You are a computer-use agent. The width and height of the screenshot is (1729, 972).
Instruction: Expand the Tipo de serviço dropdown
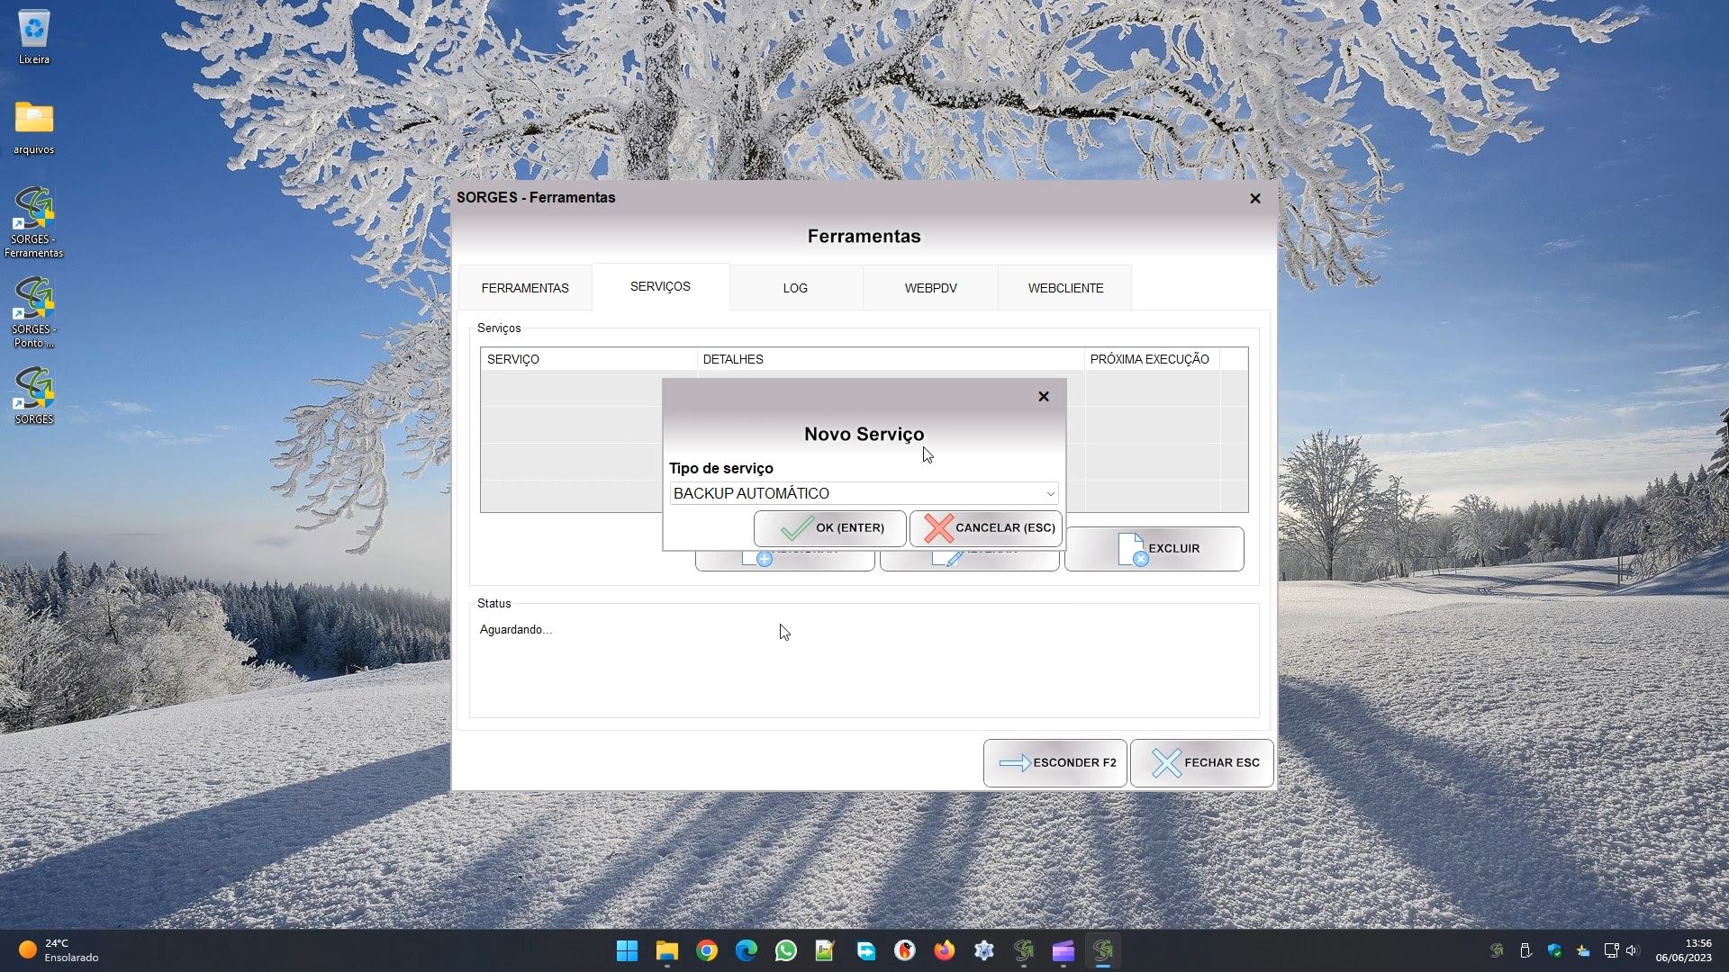coord(1049,493)
